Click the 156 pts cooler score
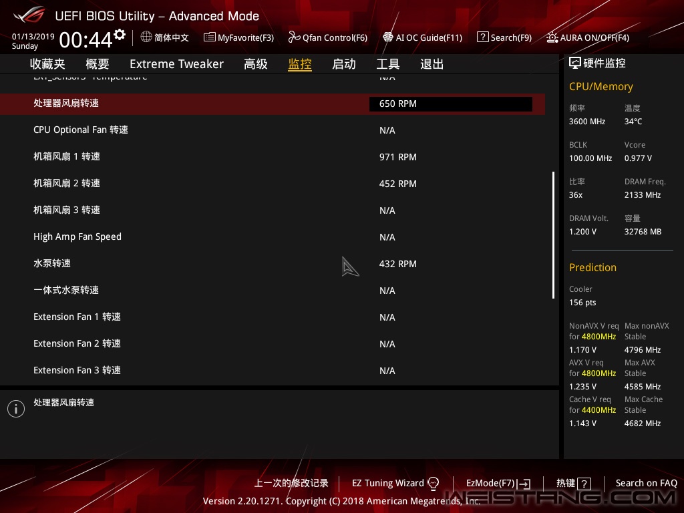This screenshot has height=513, width=684. pos(582,303)
